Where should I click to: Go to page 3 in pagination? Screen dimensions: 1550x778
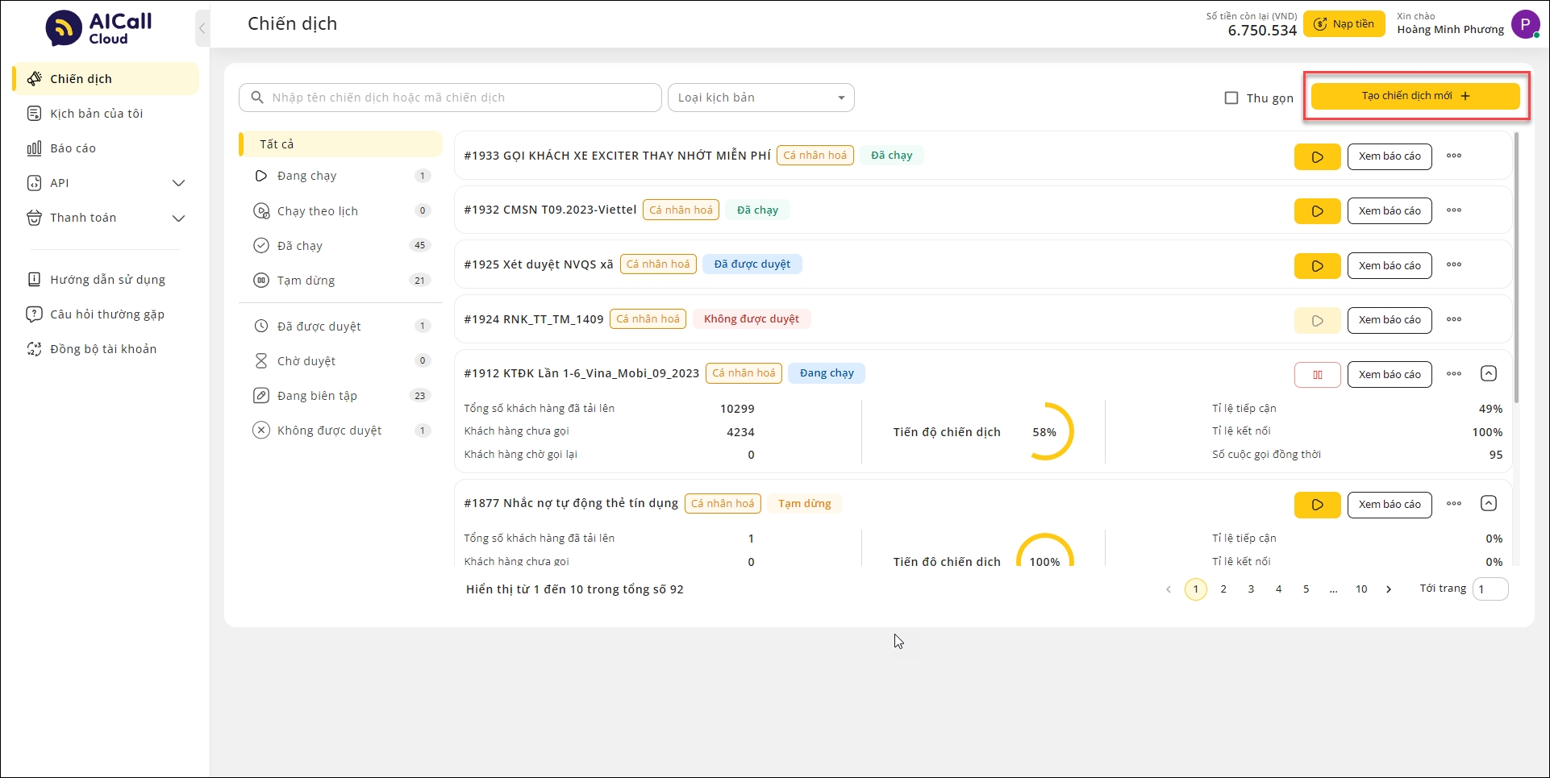(x=1251, y=589)
